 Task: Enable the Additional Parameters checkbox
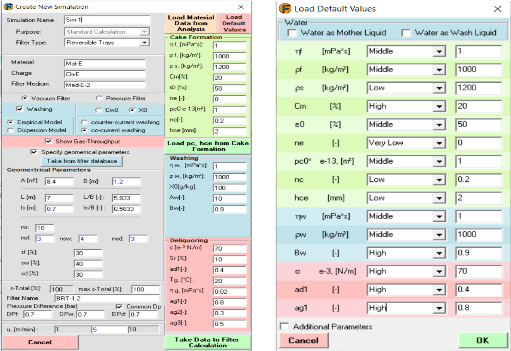[284, 327]
